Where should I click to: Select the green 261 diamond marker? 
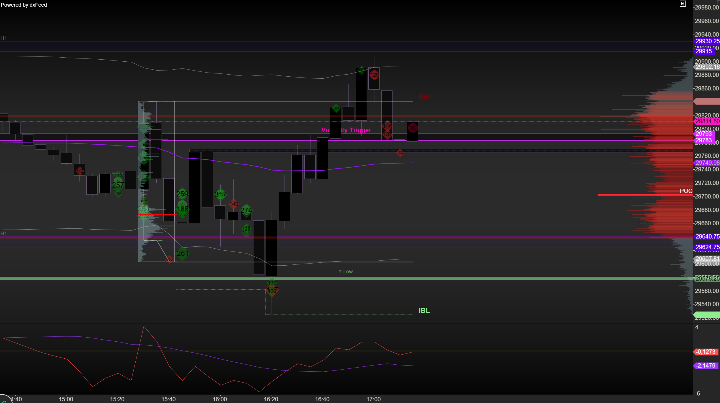coord(183,253)
